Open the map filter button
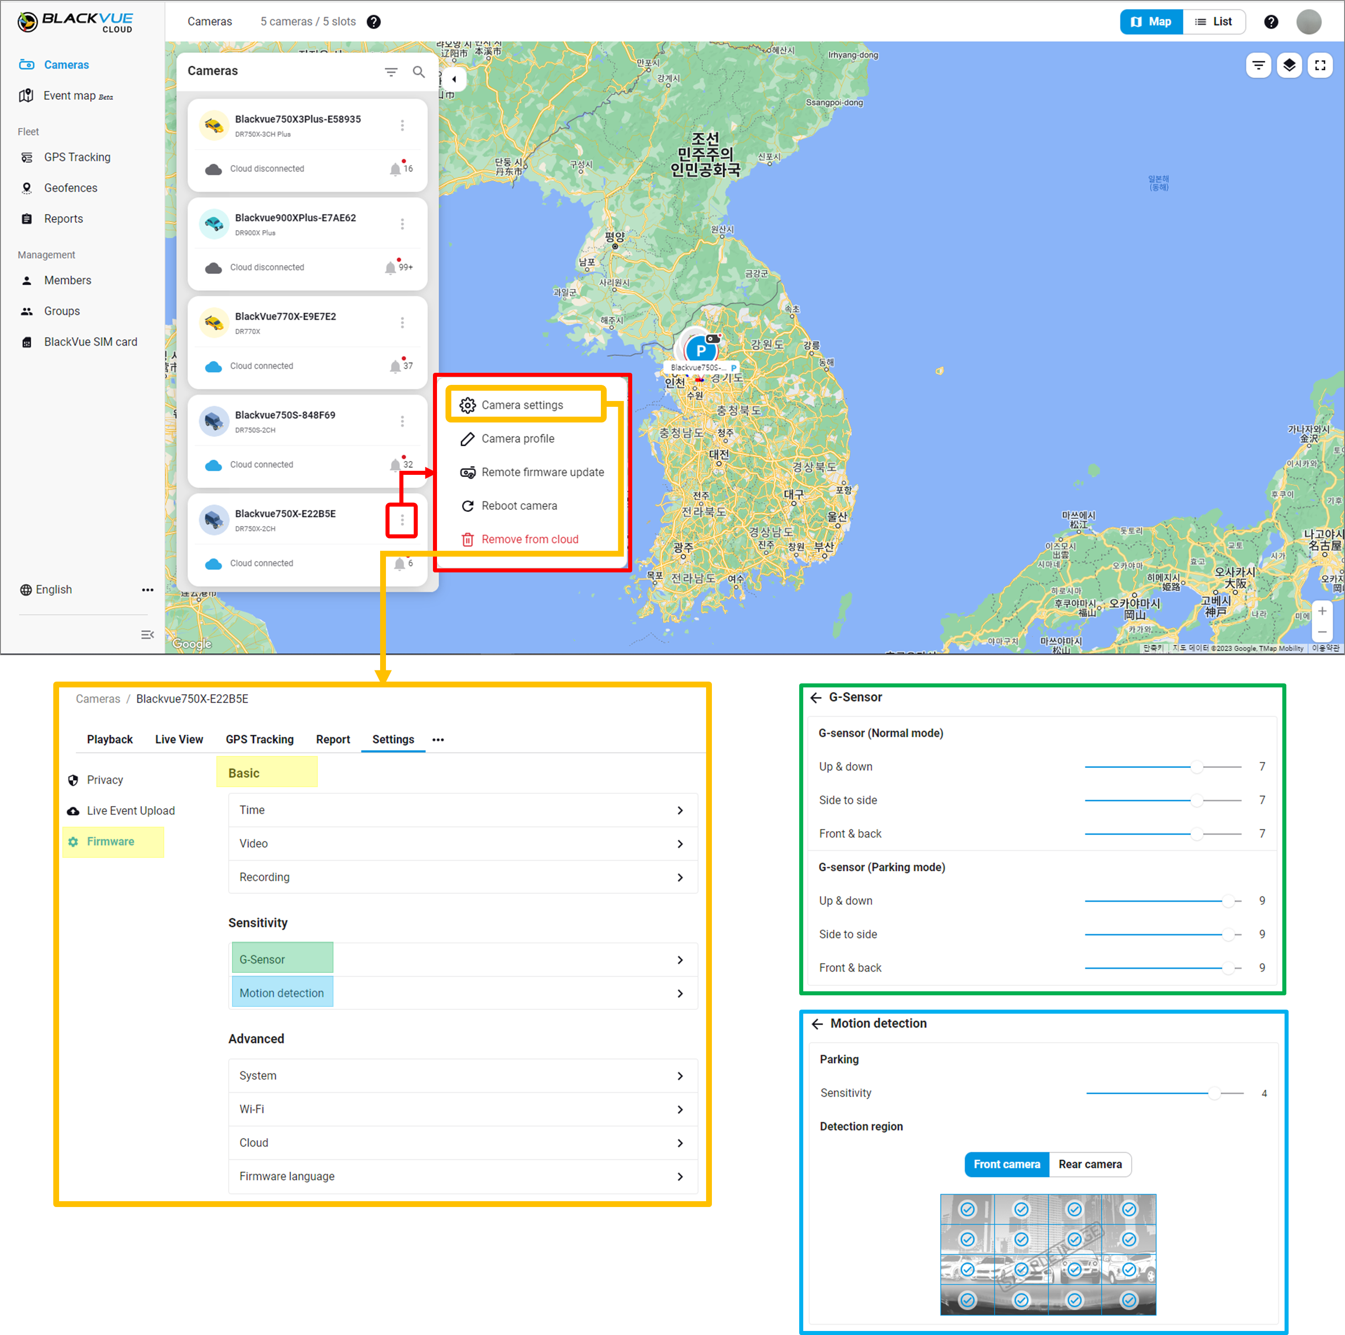 click(x=1258, y=65)
